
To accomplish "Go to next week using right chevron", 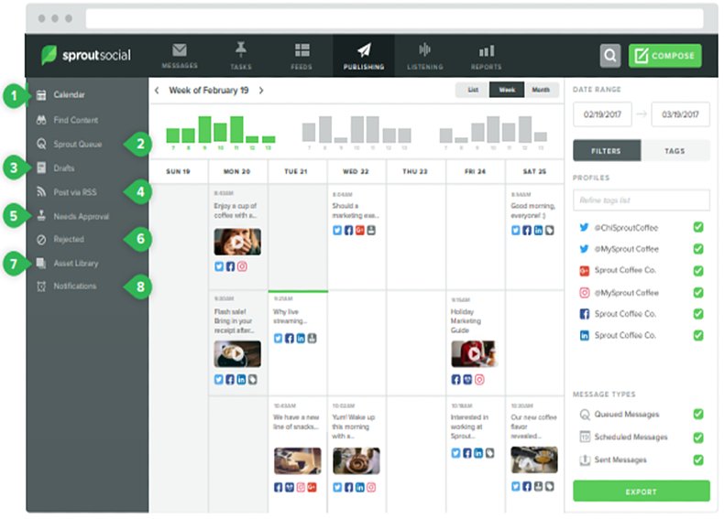I will 261,91.
